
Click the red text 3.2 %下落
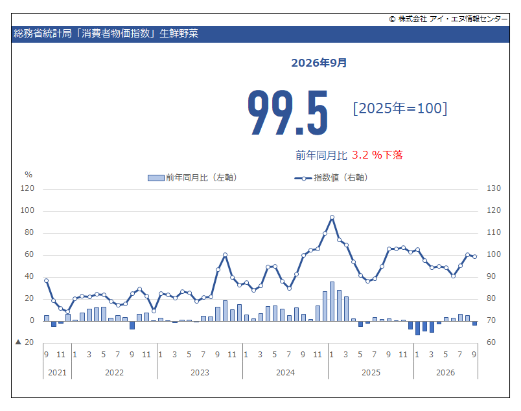pos(377,155)
